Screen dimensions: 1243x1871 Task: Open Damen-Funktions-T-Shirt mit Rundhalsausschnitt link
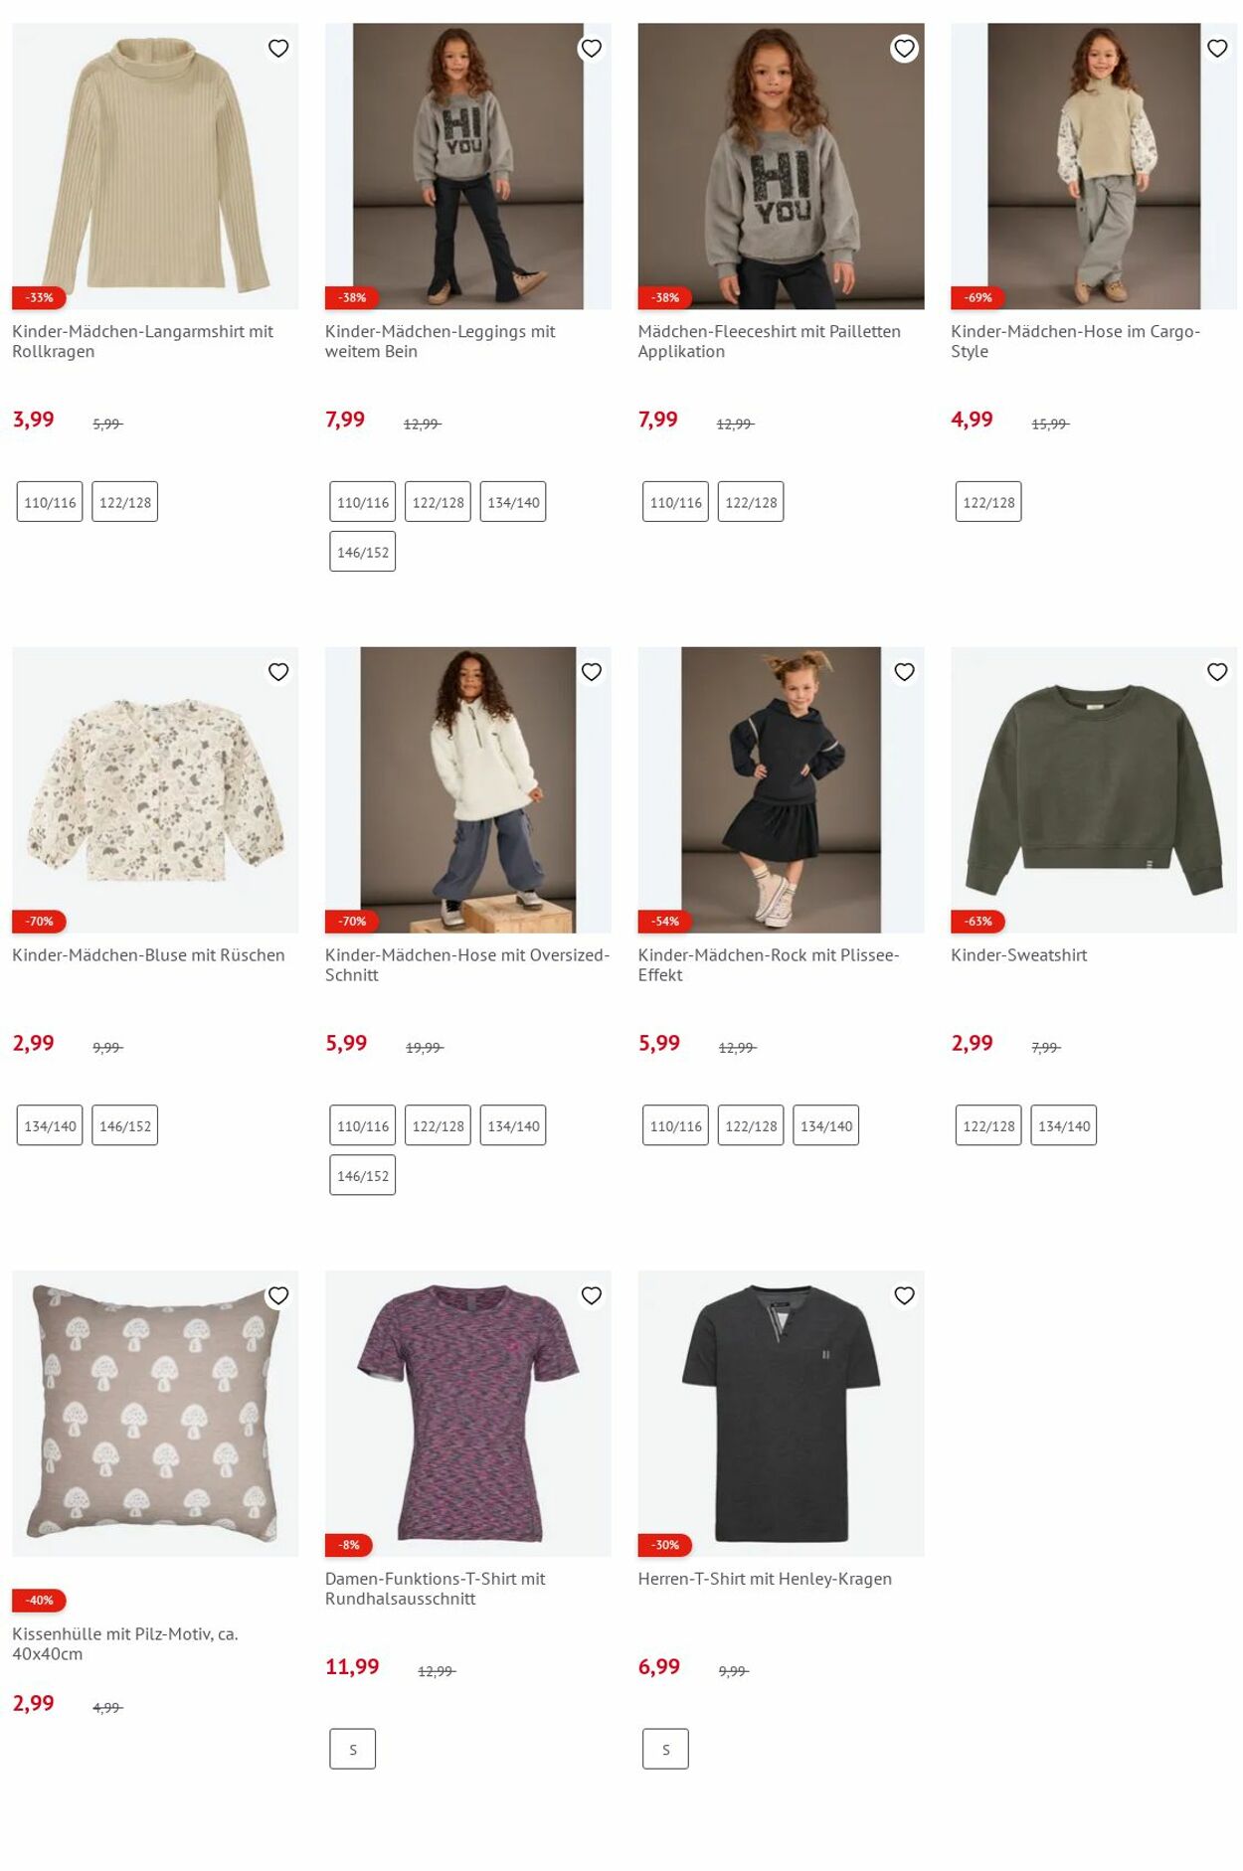(x=436, y=1588)
